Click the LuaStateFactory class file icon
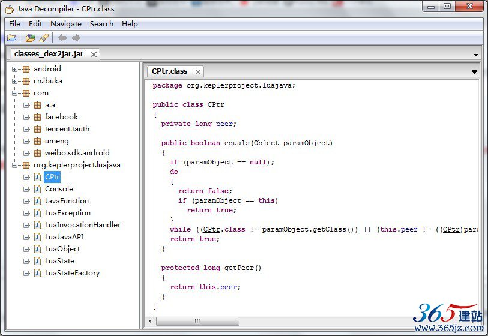Screen dimensions: 488x336 coord(37,273)
